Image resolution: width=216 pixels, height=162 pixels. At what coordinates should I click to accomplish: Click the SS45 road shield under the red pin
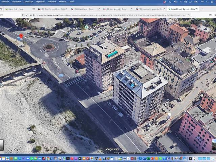pyautogui.click(x=19, y=39)
